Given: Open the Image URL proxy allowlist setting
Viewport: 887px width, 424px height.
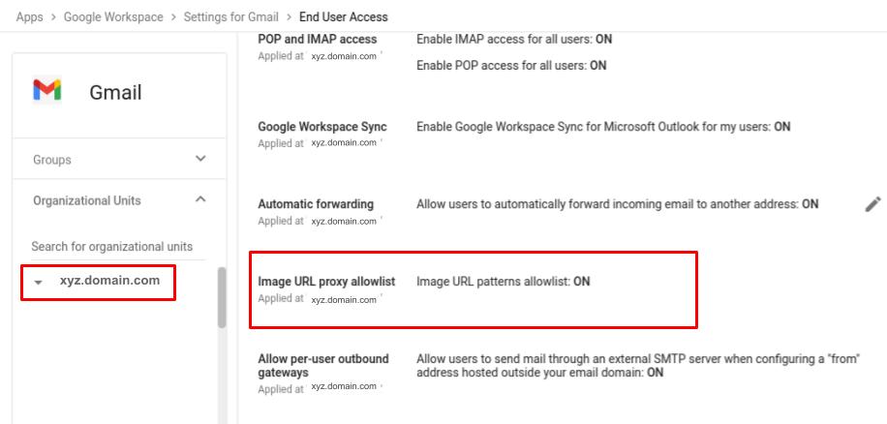Looking at the screenshot, I should coord(326,281).
